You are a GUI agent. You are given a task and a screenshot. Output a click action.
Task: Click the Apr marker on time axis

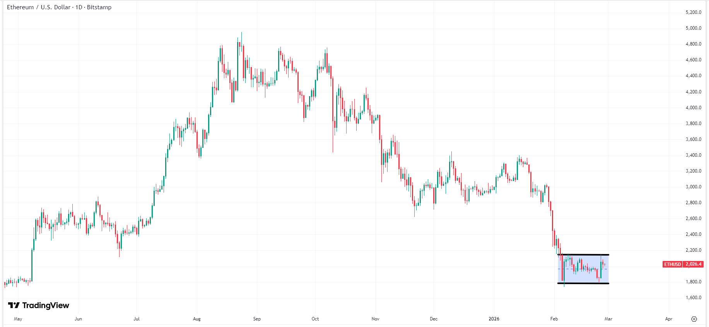pos(669,319)
